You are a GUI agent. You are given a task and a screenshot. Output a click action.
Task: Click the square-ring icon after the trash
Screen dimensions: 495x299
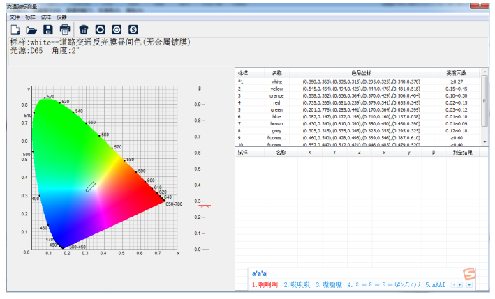(x=100, y=29)
